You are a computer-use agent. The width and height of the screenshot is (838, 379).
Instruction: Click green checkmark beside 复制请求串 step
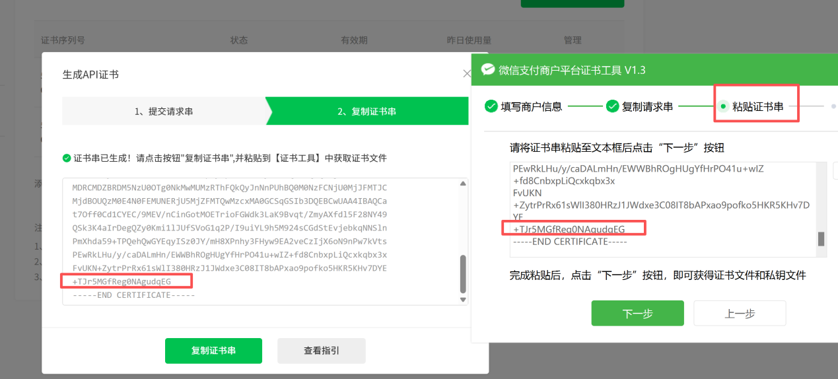[x=612, y=106]
